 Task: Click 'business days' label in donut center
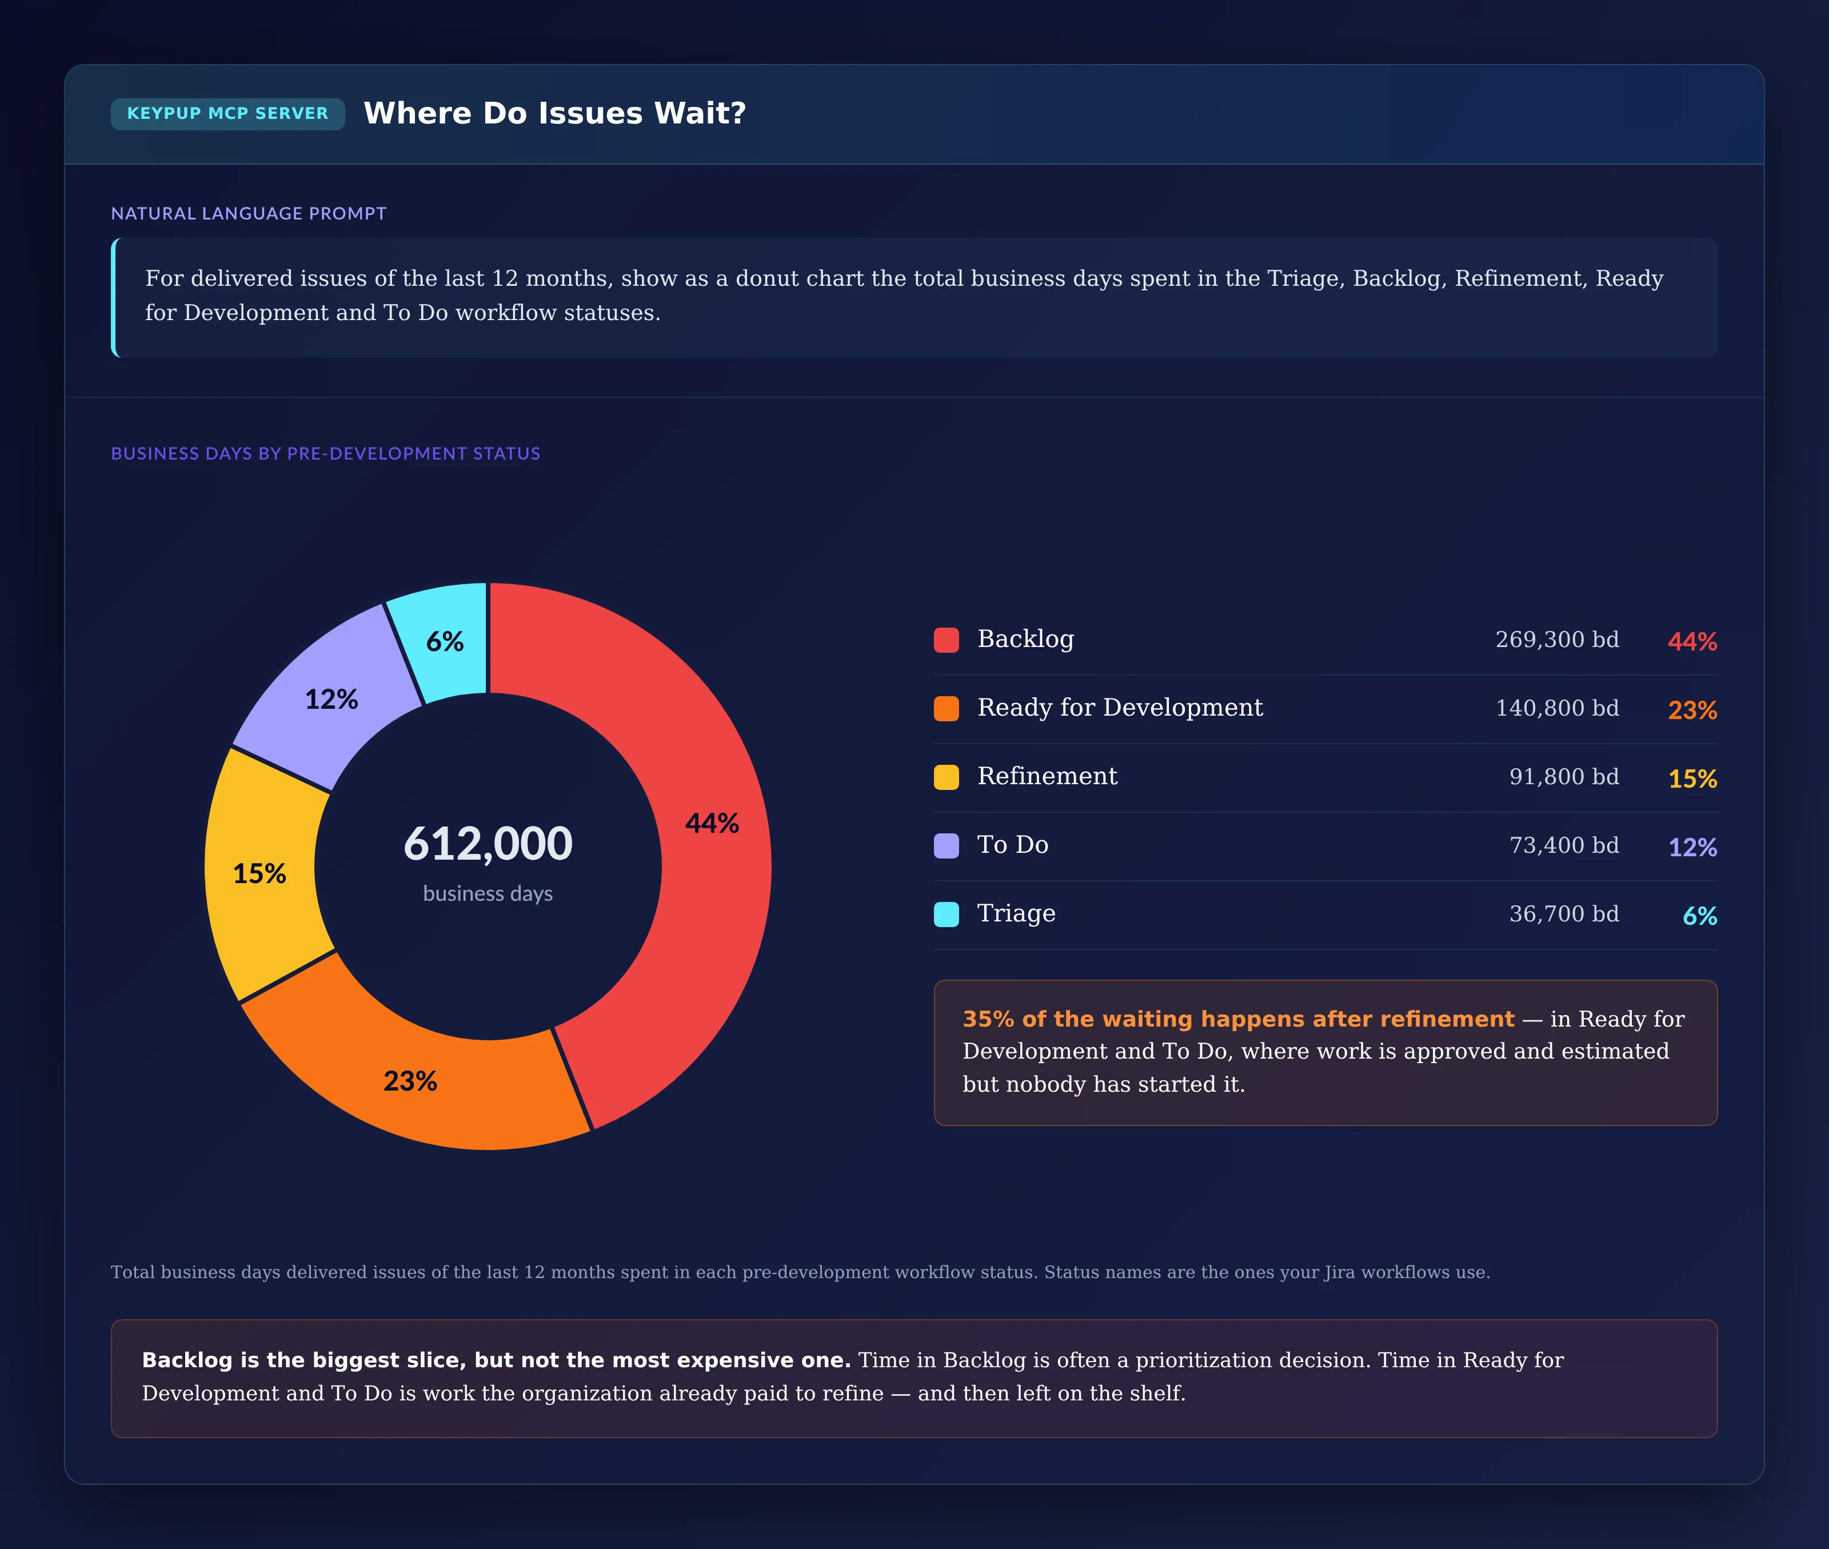[488, 893]
